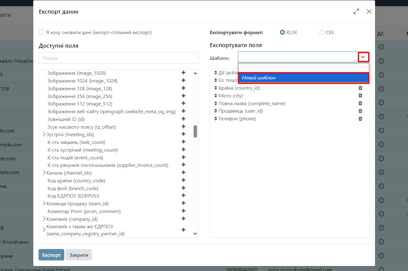
Task: Click the Експорт button
Action: 51,255
